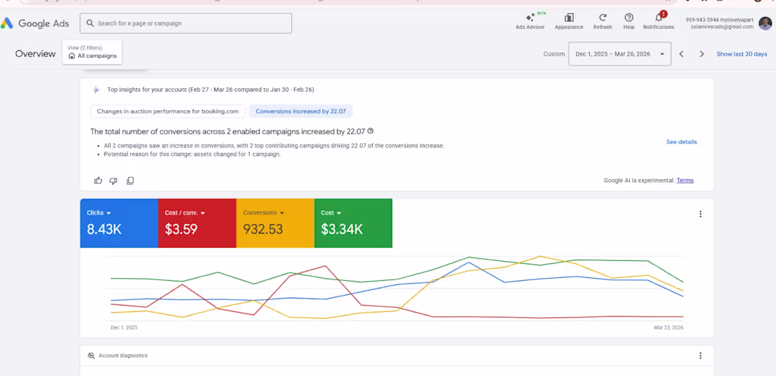
Task: Select the booking.com auction performance insight
Action: click(168, 111)
